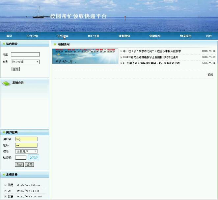Click the 登陆 login button
The height and width of the screenshot is (200, 218).
(19, 165)
